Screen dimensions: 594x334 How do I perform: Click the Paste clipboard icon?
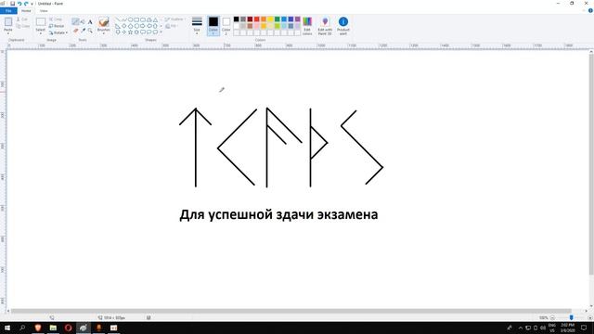pyautogui.click(x=8, y=22)
